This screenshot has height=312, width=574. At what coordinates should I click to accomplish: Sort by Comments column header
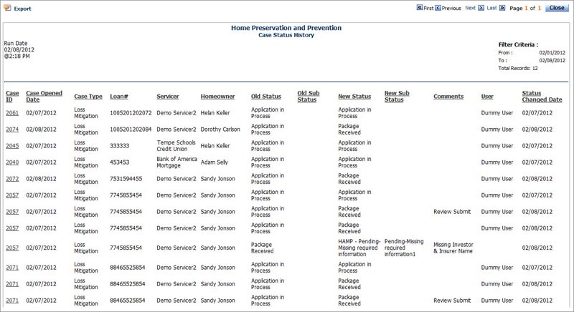448,97
